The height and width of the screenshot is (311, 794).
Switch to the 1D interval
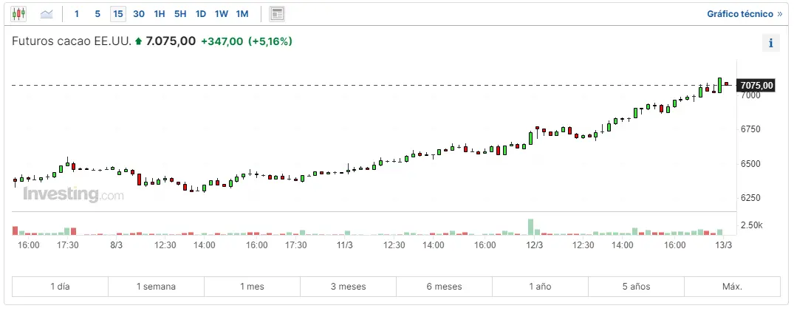(x=201, y=13)
